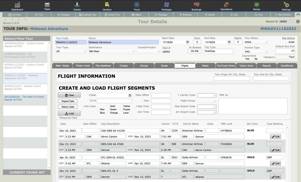
Task: Click the Tour Origin Air City field
Action: [x=232, y=79]
